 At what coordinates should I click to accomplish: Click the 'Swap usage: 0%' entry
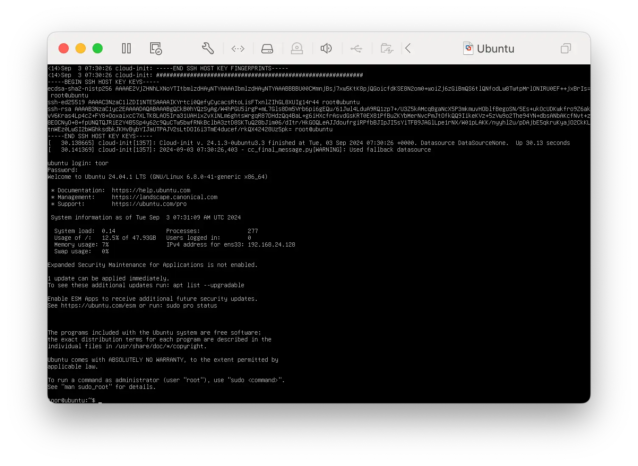pos(81,251)
